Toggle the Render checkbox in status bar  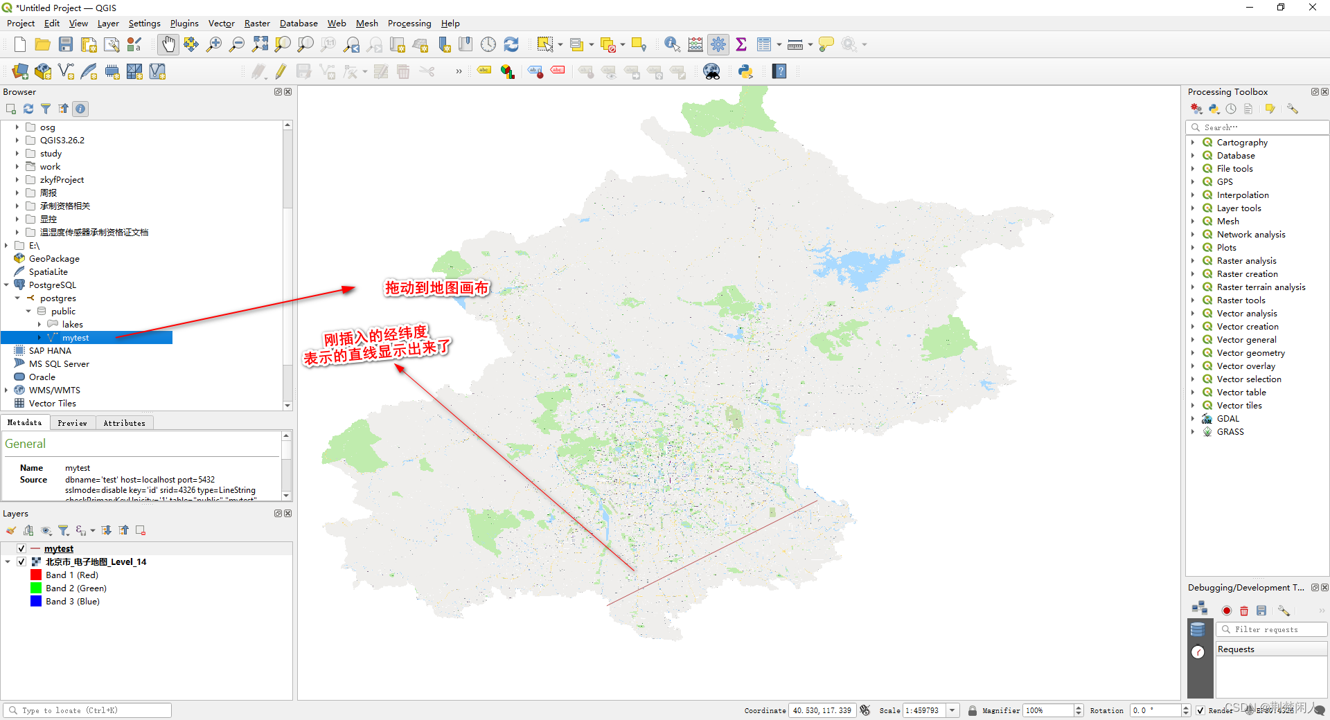point(1201,710)
